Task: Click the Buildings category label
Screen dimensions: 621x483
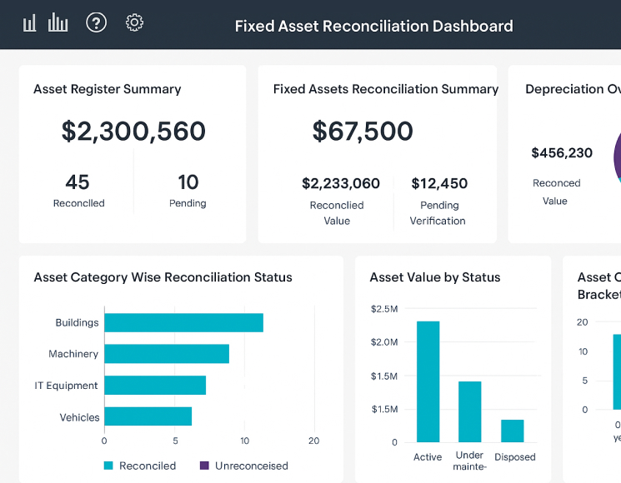Action: point(77,323)
